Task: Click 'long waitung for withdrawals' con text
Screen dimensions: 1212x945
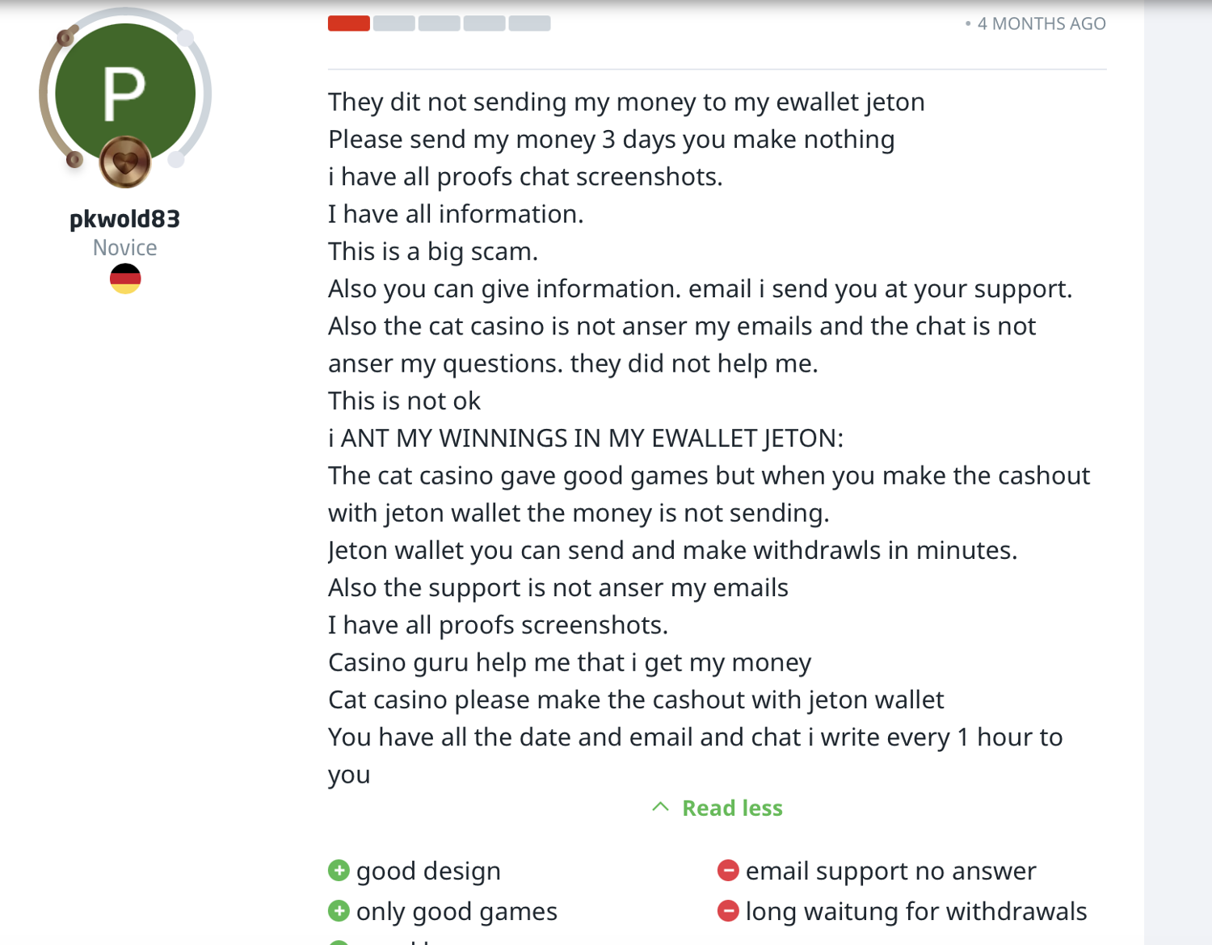Action: pyautogui.click(x=916, y=911)
